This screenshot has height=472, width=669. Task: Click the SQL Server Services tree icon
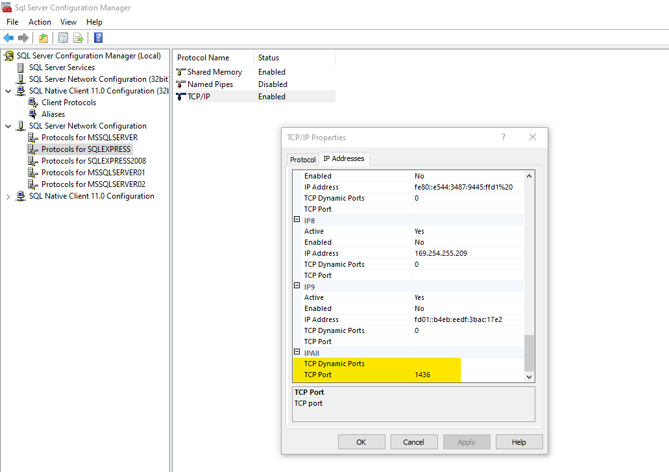point(21,68)
